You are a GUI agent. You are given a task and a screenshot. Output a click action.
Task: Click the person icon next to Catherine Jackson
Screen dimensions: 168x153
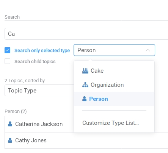coord(10,124)
